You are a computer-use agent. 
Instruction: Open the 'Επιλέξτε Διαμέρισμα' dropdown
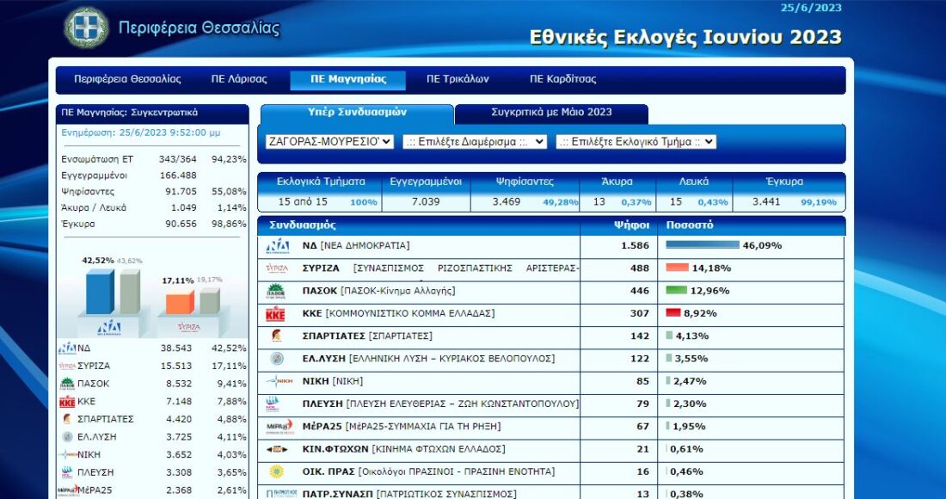(x=475, y=142)
